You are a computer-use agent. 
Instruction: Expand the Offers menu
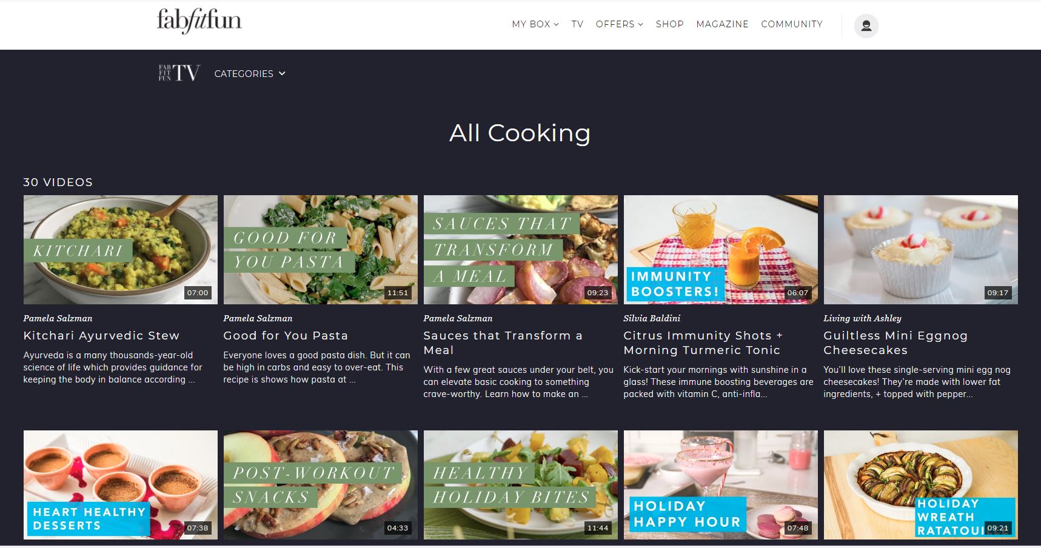click(619, 24)
